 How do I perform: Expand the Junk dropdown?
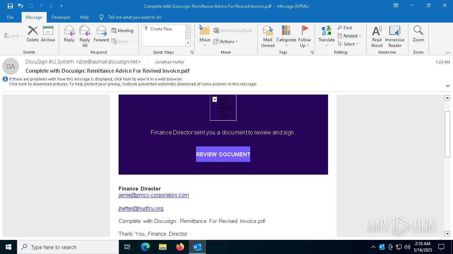tap(13, 36)
